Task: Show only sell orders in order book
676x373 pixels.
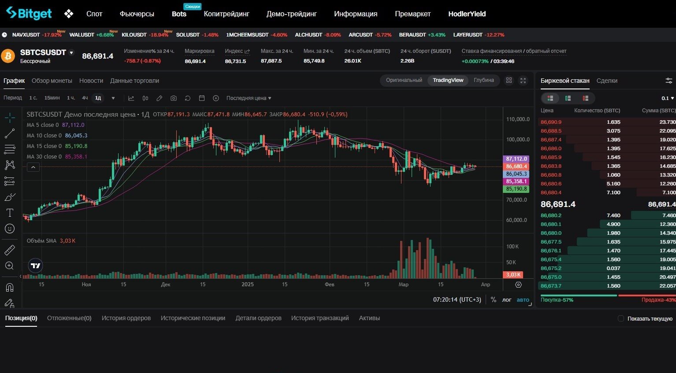Action: (x=586, y=98)
